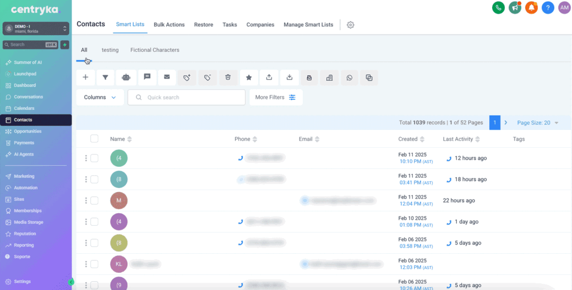Viewport: 572px width, 290px height.
Task: Click the More Filters button
Action: pos(275,97)
